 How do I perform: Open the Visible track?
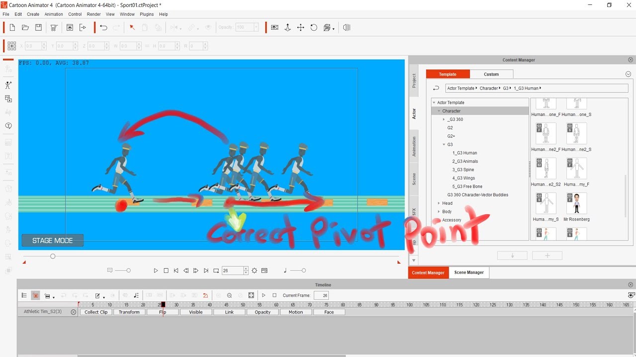coord(196,312)
